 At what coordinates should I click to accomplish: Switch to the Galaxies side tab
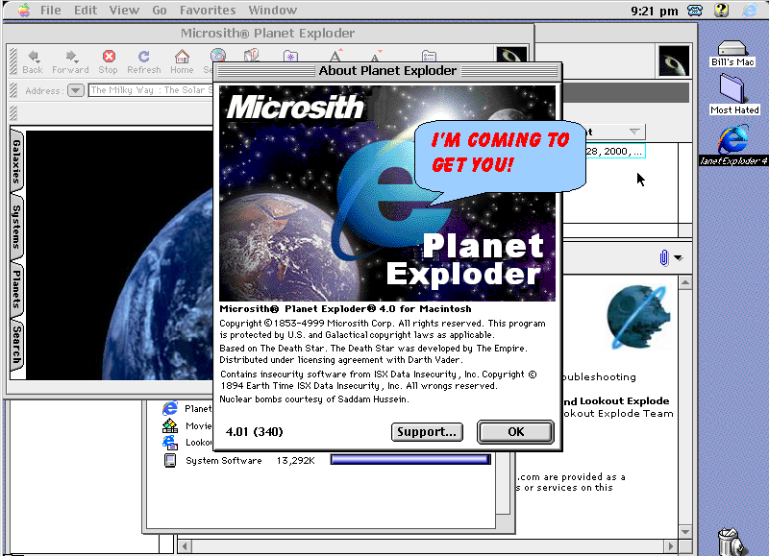(x=16, y=160)
